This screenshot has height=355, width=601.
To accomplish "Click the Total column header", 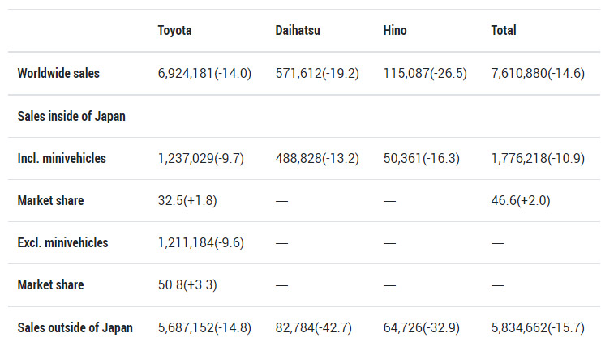I will 504,31.
